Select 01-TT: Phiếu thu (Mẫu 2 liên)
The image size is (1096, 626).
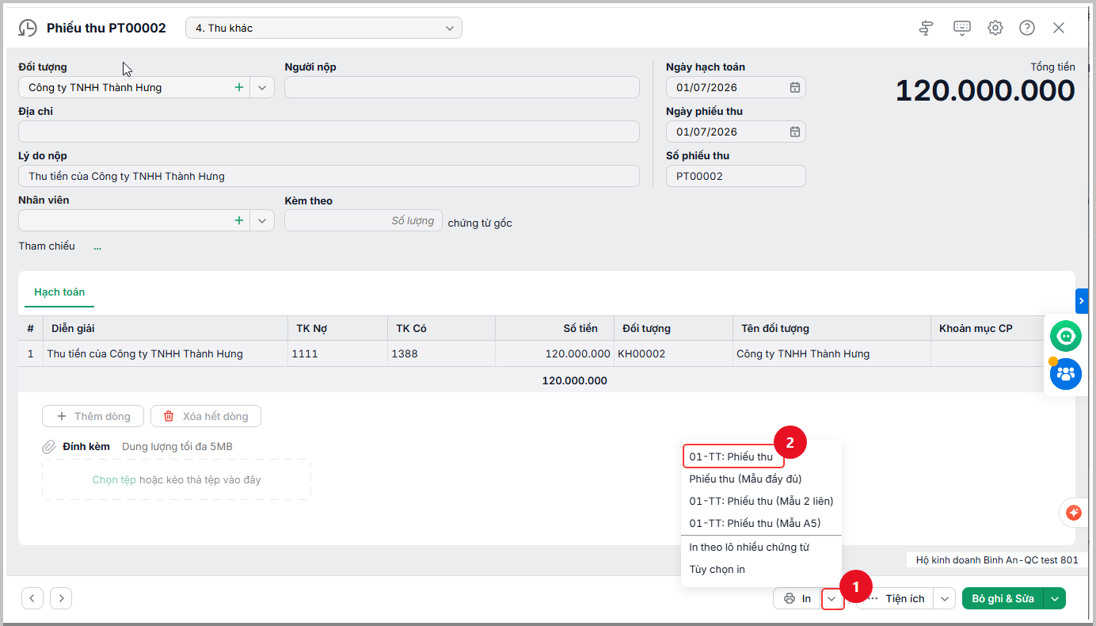click(x=761, y=501)
